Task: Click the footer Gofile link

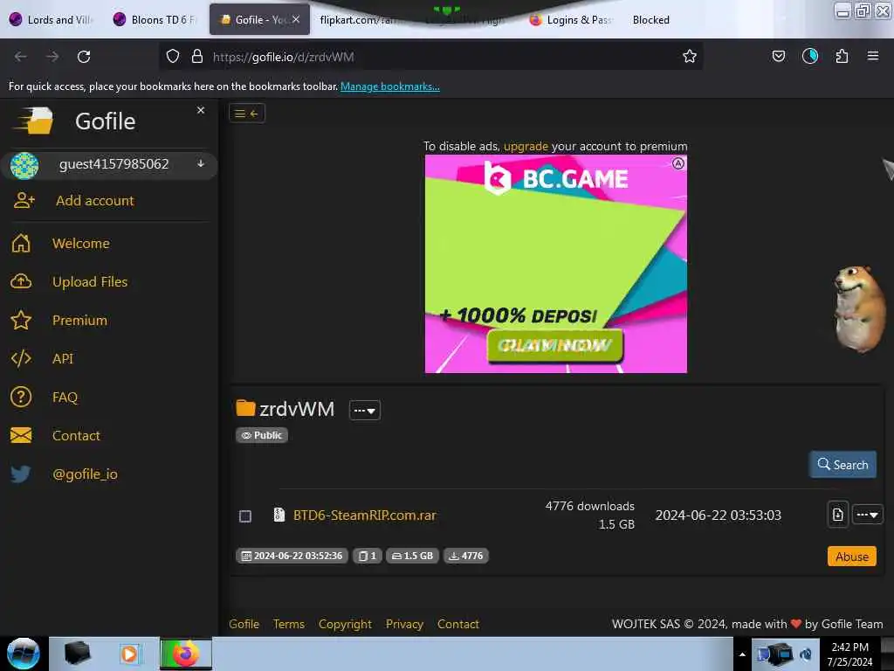Action: pyautogui.click(x=244, y=624)
